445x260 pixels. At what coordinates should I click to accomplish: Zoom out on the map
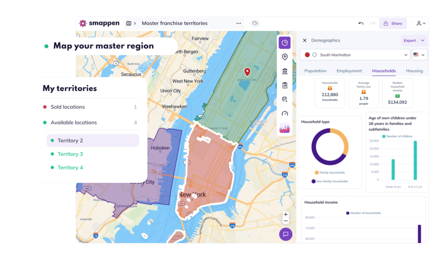[286, 221]
